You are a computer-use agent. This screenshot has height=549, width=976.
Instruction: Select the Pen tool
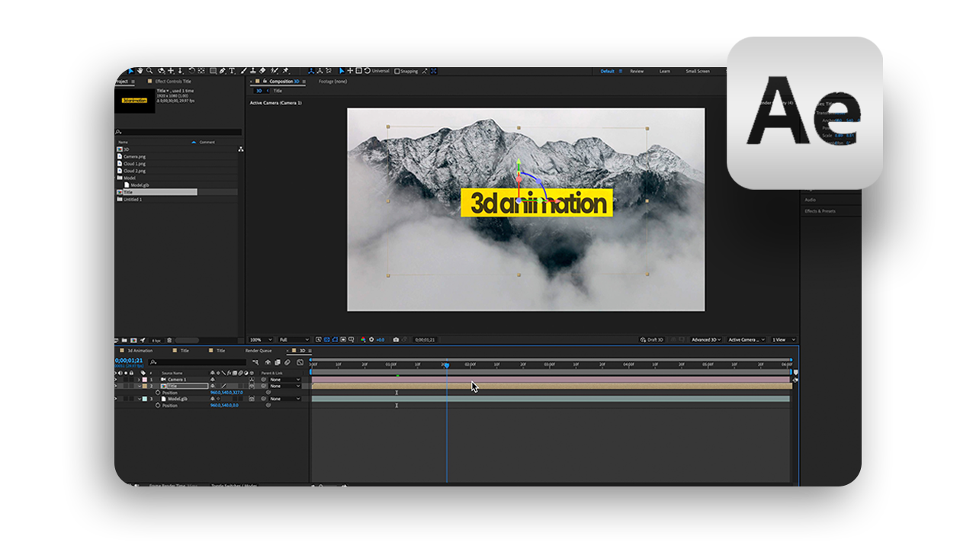click(x=222, y=71)
